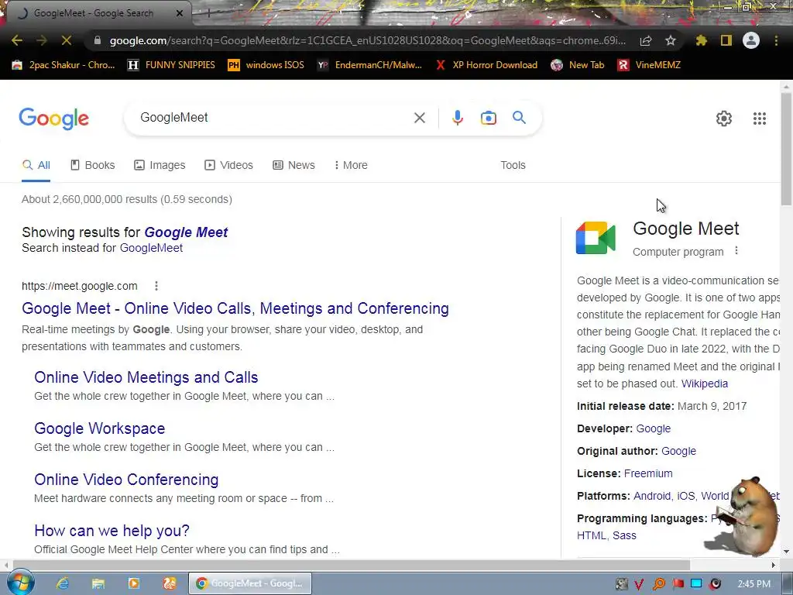Open the iOS platform link
793x595 pixels.
click(686, 496)
